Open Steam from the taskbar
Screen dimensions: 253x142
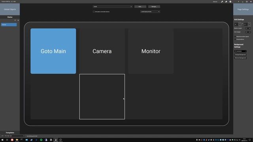click(32, 140)
